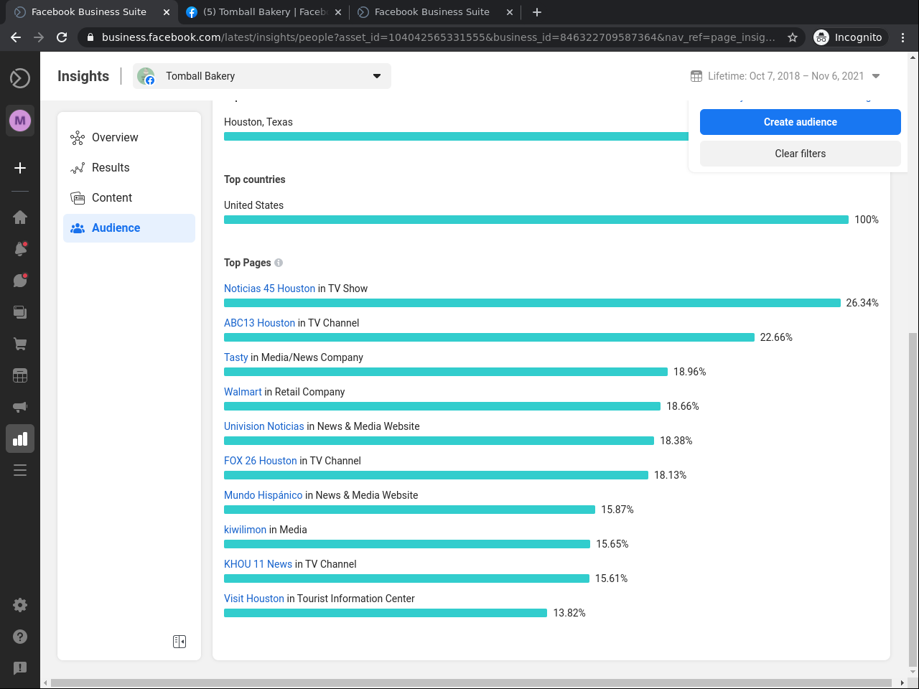
Task: Open the profile avatar M
Action: pyautogui.click(x=20, y=121)
